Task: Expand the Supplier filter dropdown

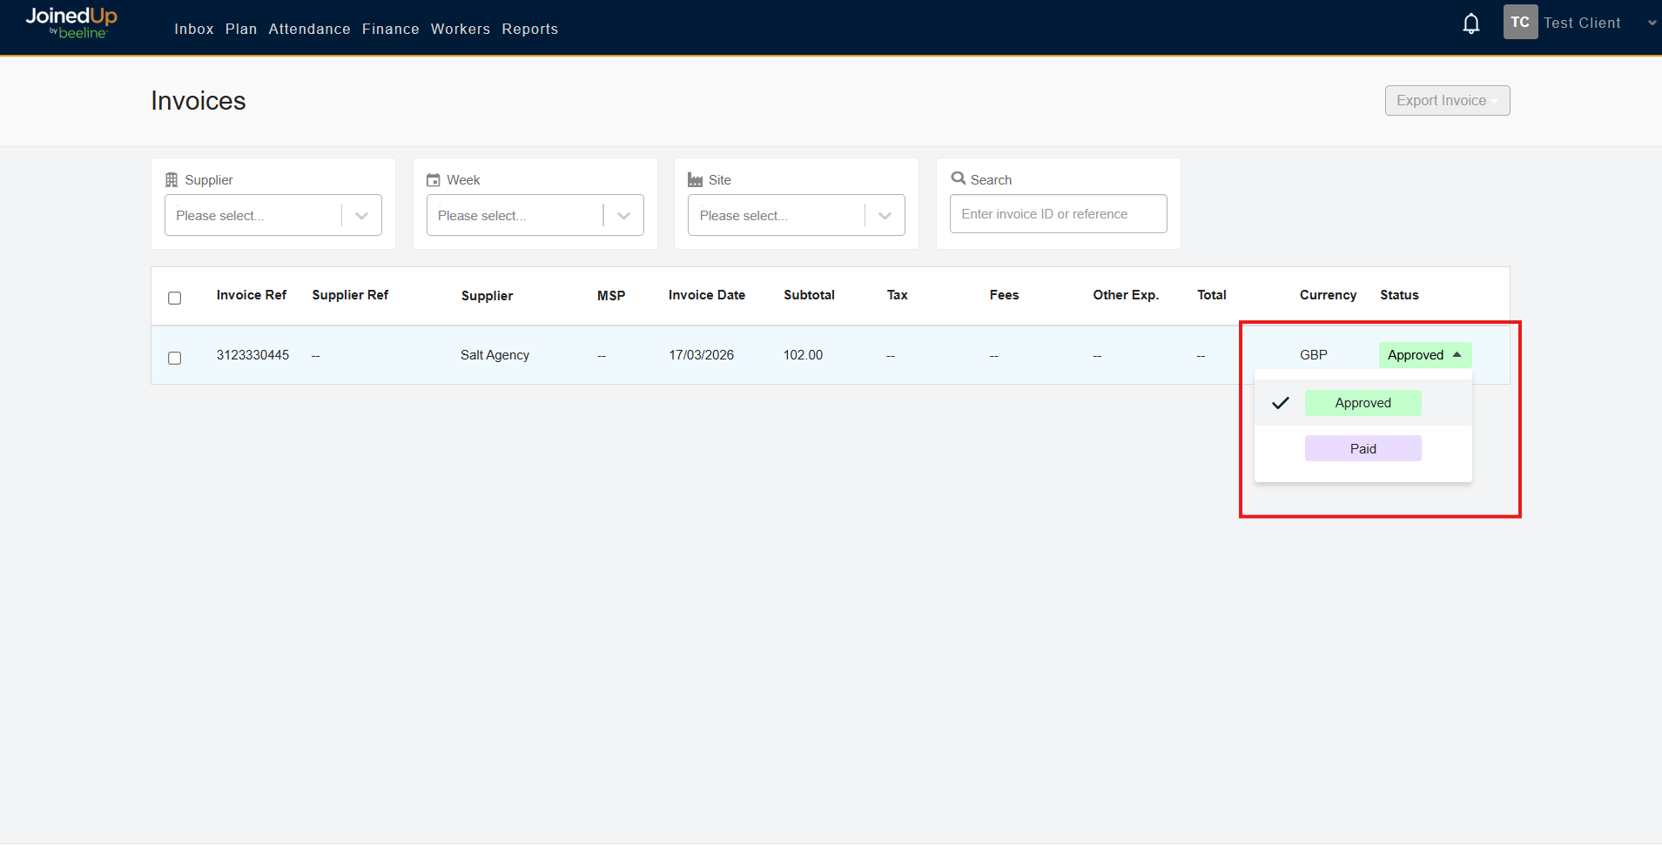Action: pos(361,216)
